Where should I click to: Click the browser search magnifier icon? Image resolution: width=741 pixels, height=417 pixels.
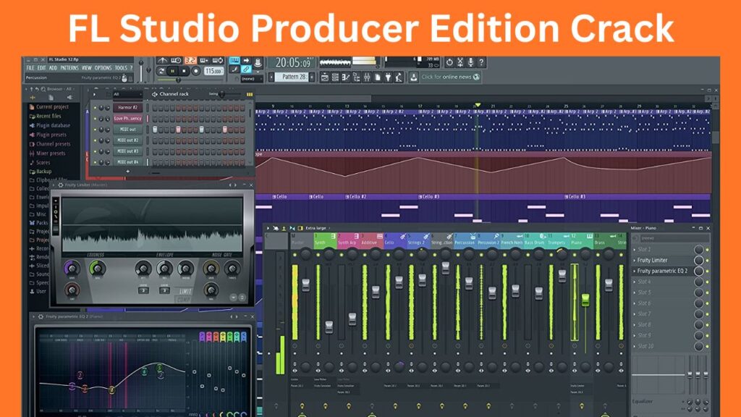point(43,89)
